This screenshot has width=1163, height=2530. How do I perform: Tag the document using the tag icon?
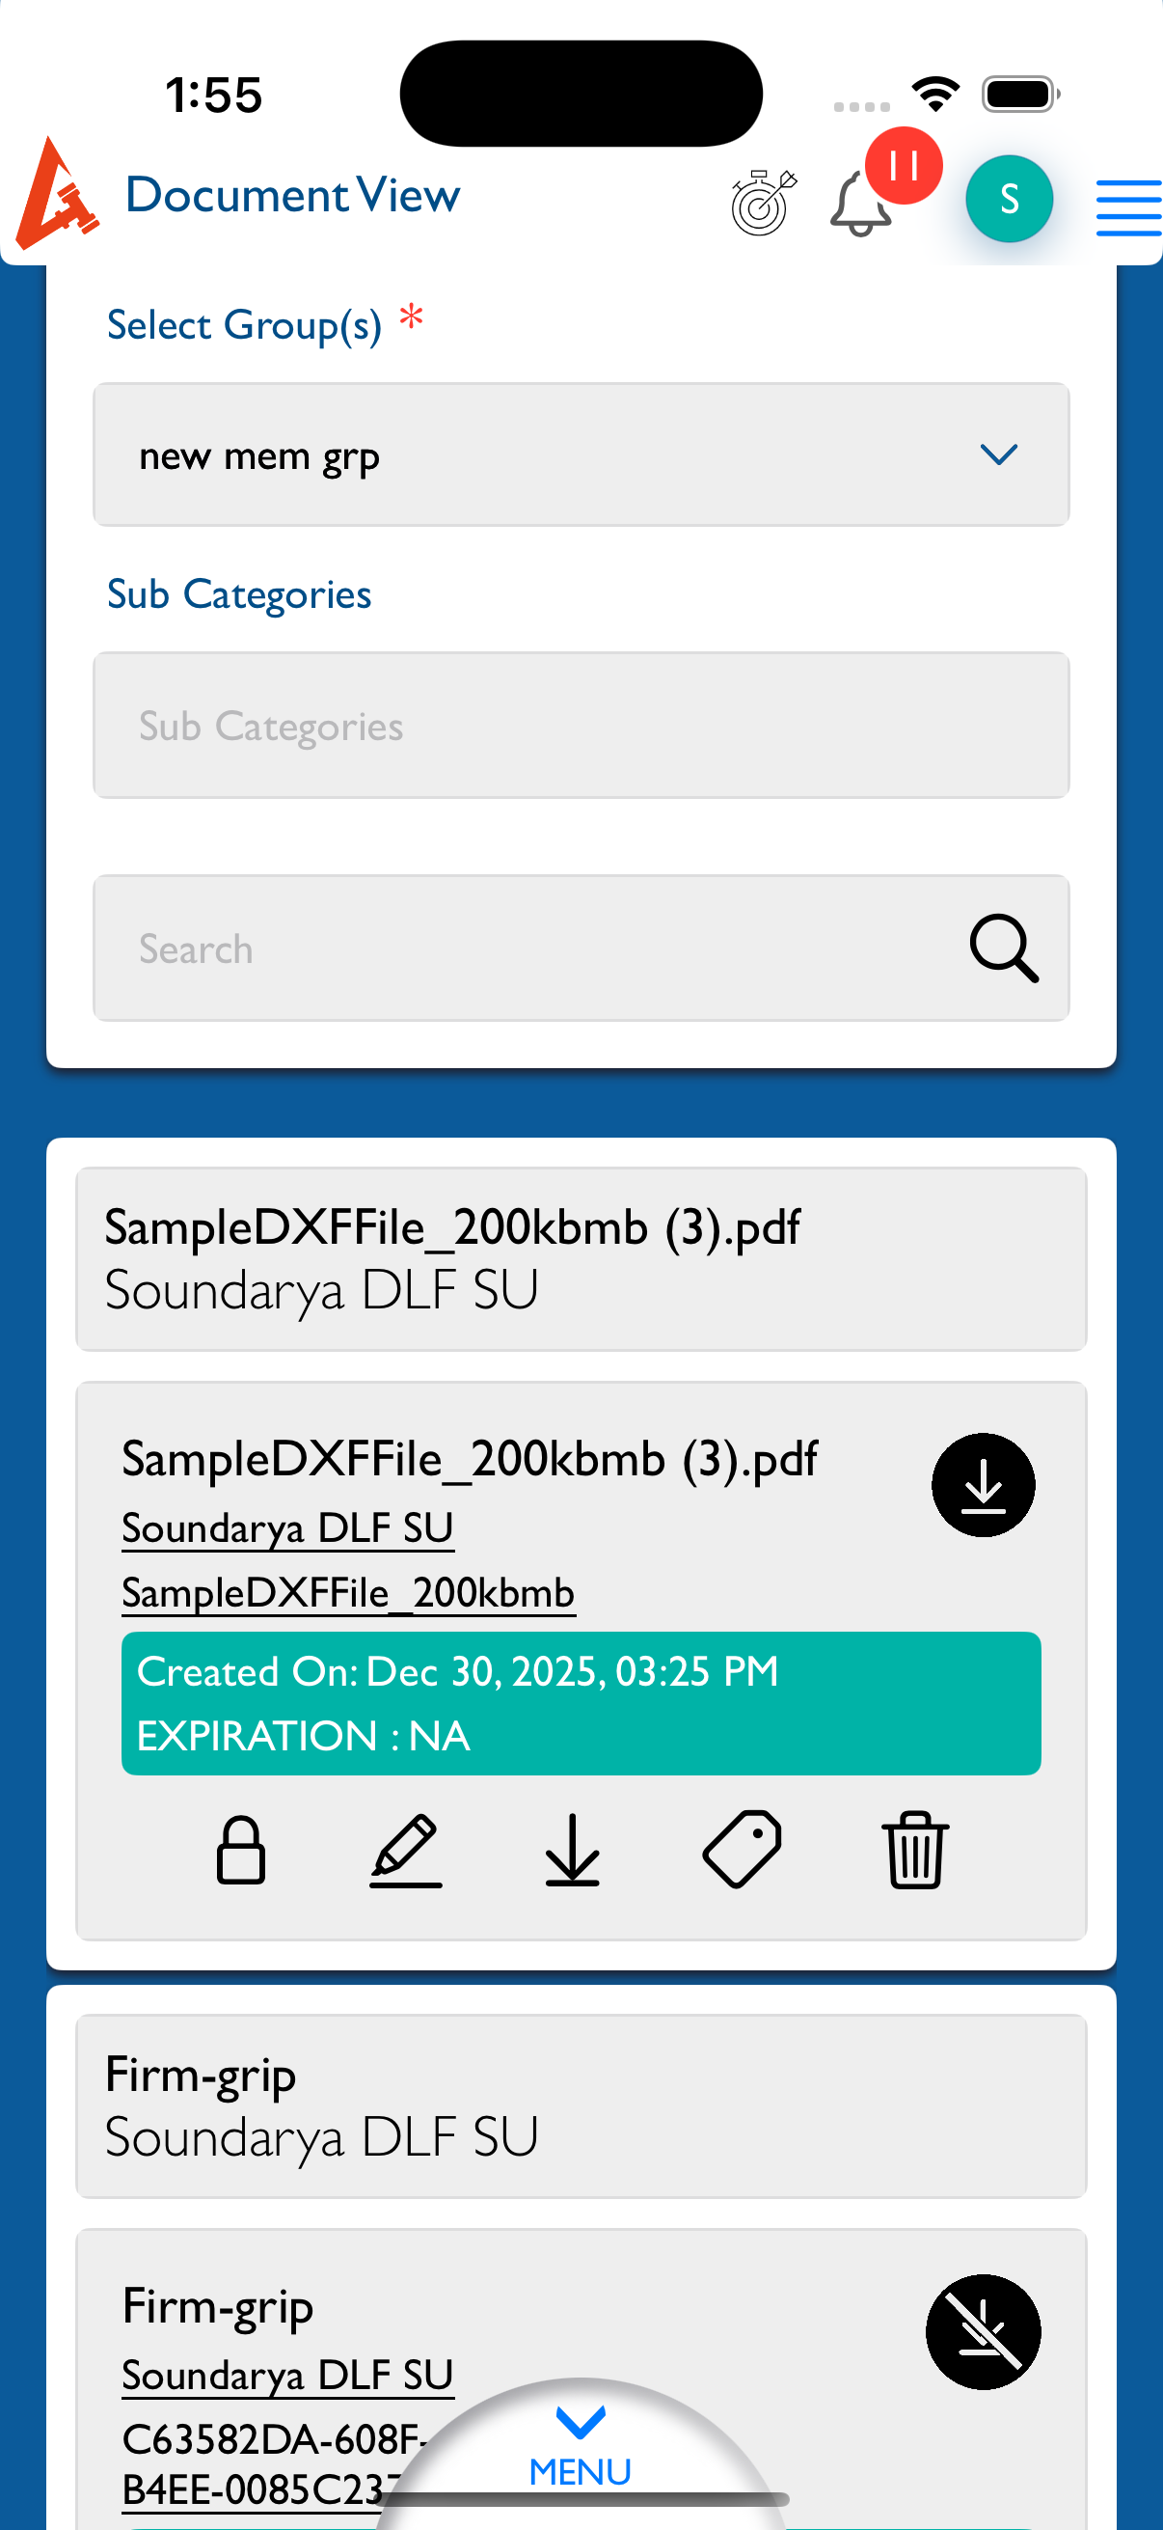click(x=742, y=1850)
